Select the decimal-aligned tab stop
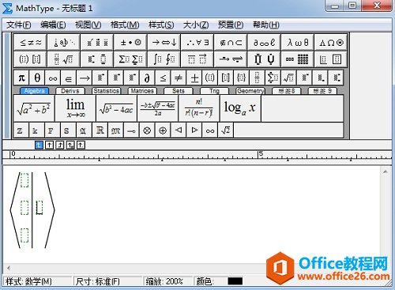The image size is (395, 290). click(81, 145)
